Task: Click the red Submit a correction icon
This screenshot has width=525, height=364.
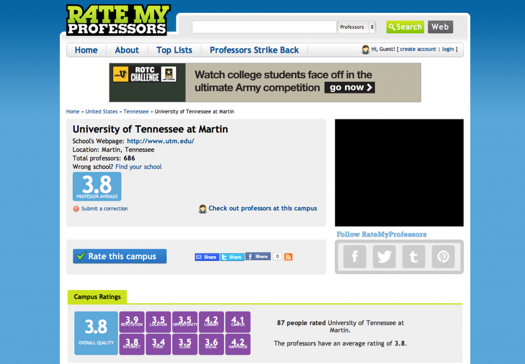Action: [x=76, y=208]
